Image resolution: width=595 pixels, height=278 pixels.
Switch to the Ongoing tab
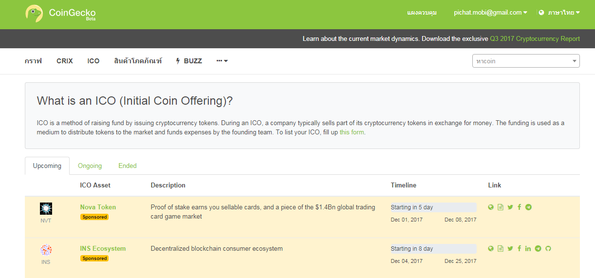tap(90, 166)
